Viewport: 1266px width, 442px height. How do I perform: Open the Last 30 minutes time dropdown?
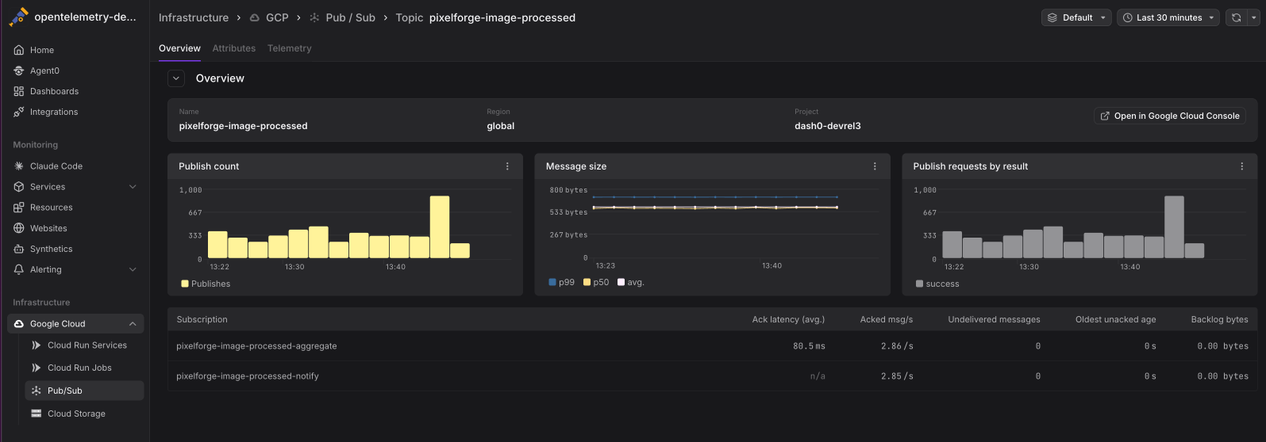point(1168,17)
